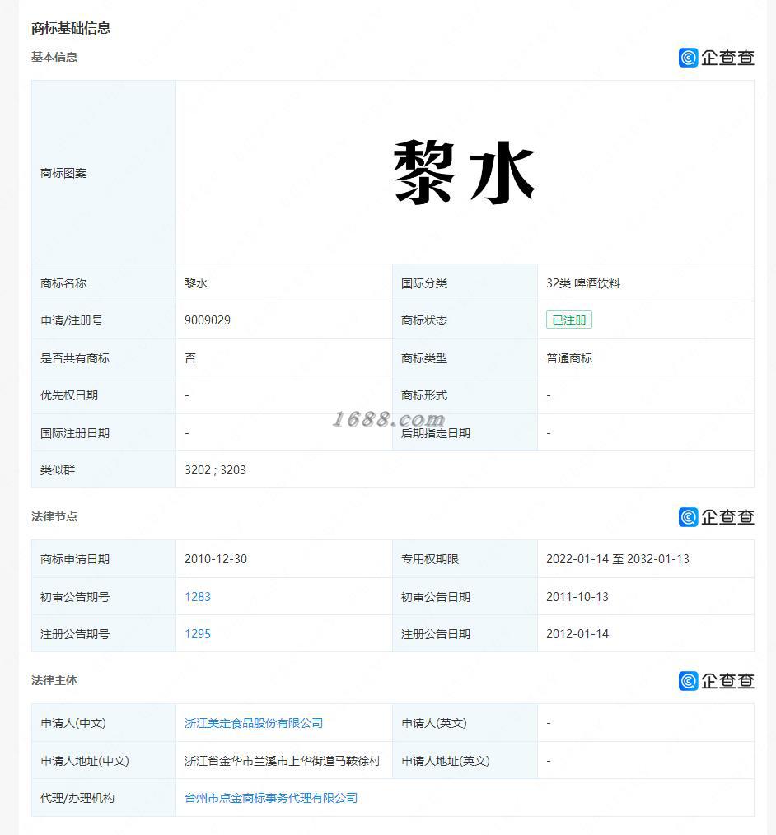Screen dimensions: 776x835
Task: Click the 法律主体 section title
Action: coord(54,680)
